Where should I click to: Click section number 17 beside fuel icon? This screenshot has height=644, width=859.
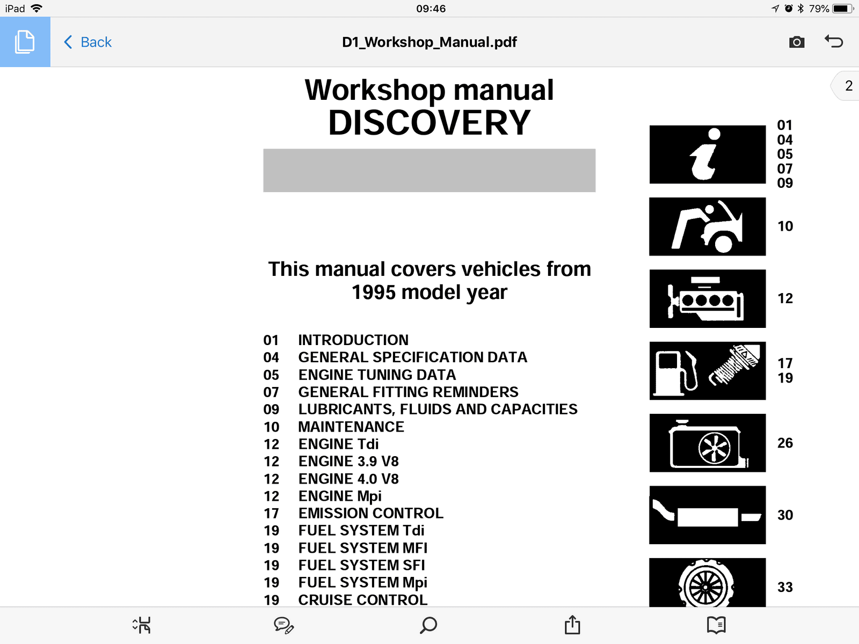tap(785, 363)
